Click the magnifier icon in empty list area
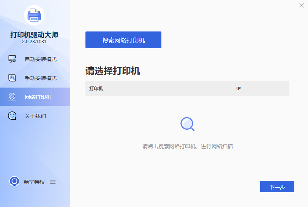This screenshot has width=308, height=207. 187,124
